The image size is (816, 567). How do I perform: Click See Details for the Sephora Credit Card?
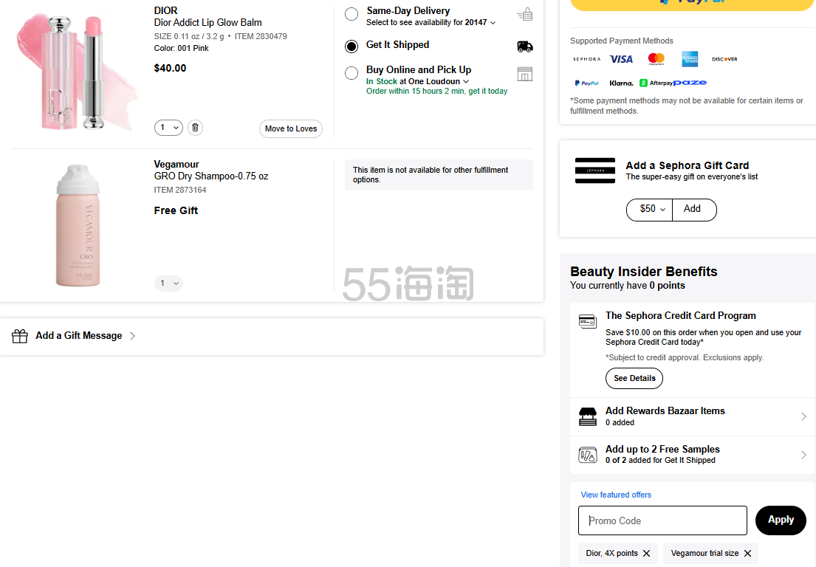pyautogui.click(x=634, y=378)
